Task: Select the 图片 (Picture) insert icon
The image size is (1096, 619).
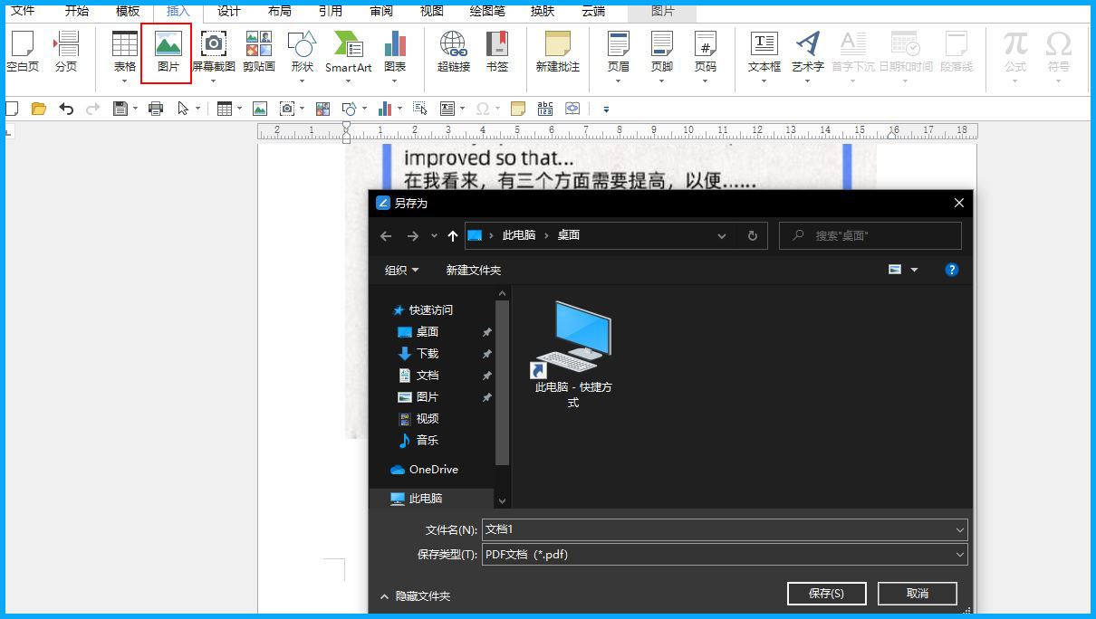Action: point(167,54)
